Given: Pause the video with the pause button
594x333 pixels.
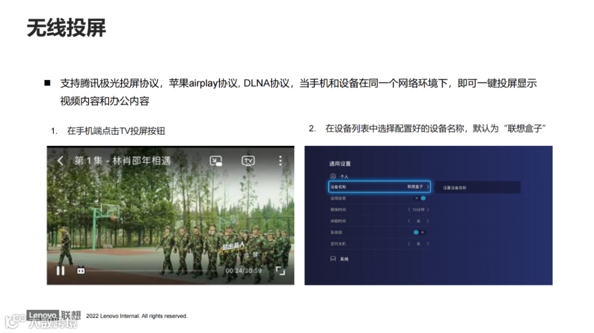Looking at the screenshot, I should [61, 270].
